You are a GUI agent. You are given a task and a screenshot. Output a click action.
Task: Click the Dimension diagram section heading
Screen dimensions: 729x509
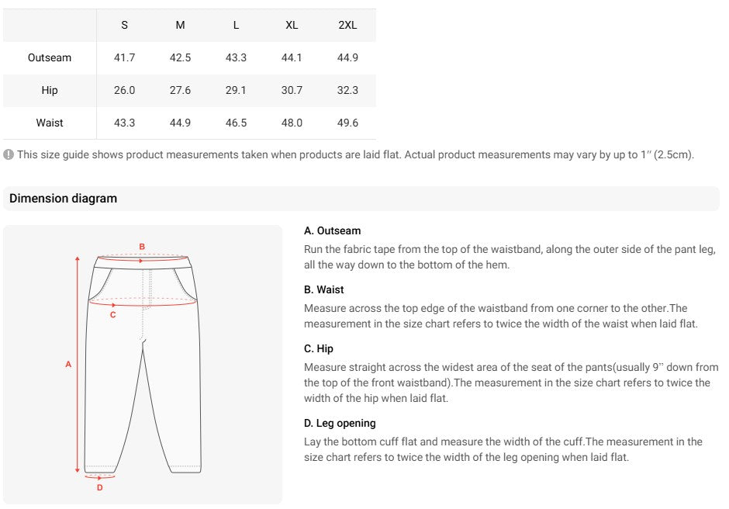tap(64, 198)
